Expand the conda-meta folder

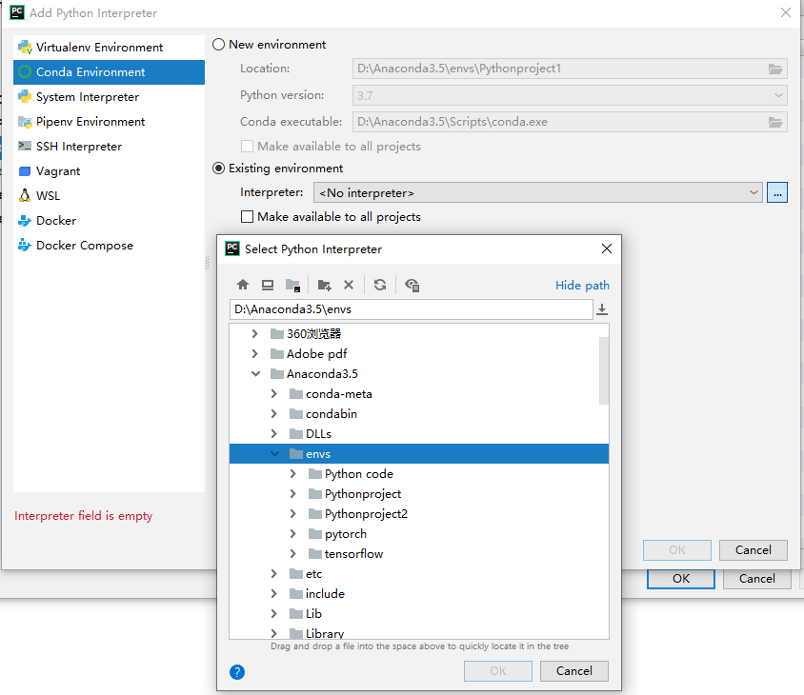tap(273, 393)
